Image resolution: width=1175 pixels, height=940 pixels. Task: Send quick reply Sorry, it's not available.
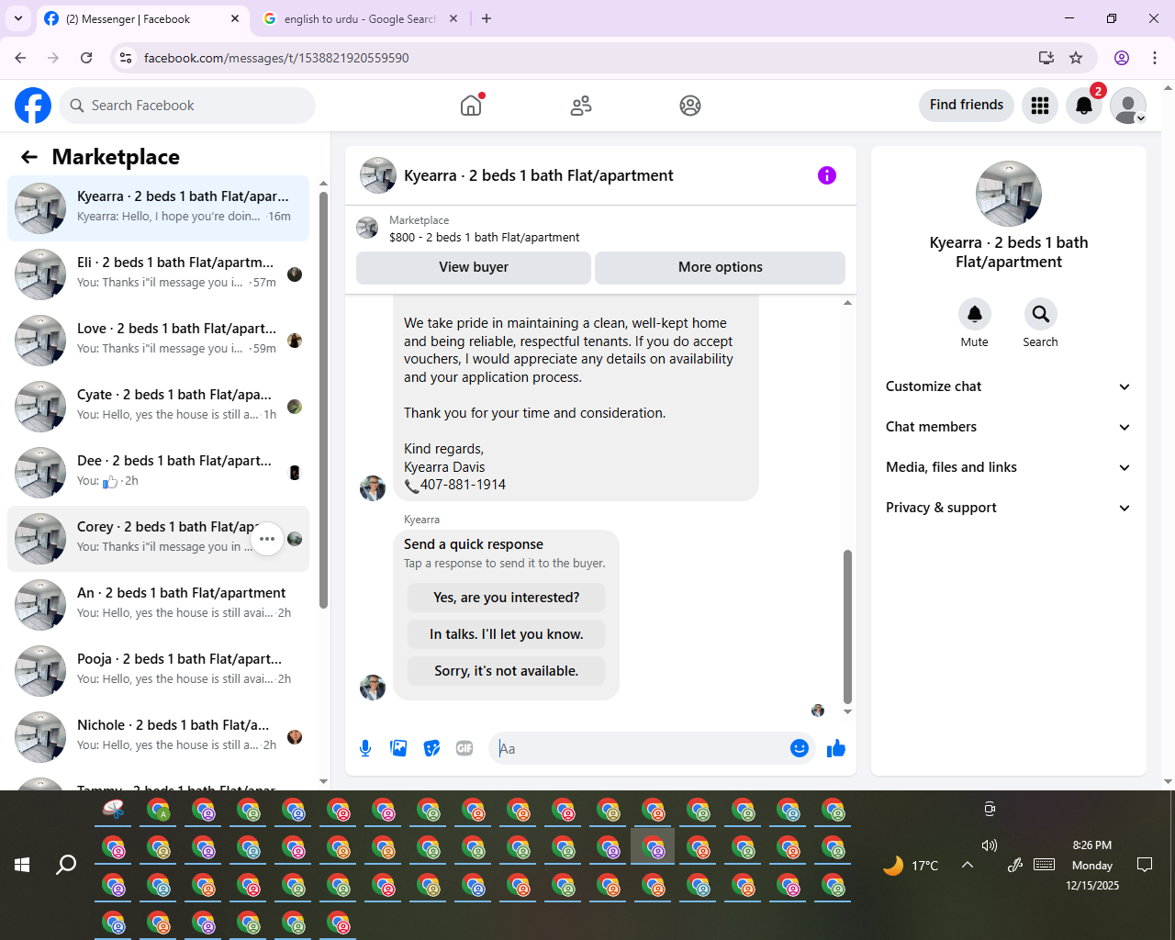[507, 671]
